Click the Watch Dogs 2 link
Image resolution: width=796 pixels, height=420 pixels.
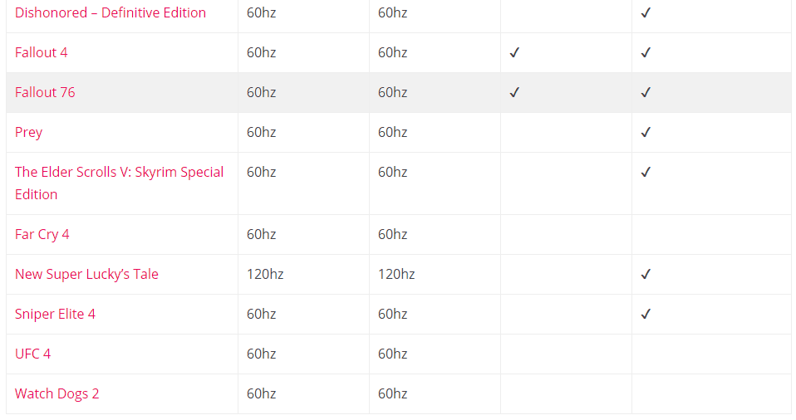point(57,393)
